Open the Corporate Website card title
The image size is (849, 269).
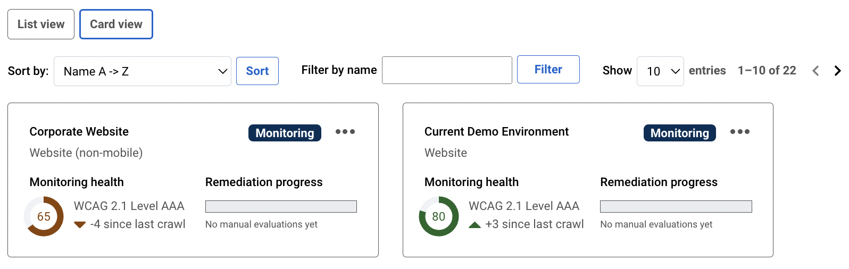click(x=79, y=132)
